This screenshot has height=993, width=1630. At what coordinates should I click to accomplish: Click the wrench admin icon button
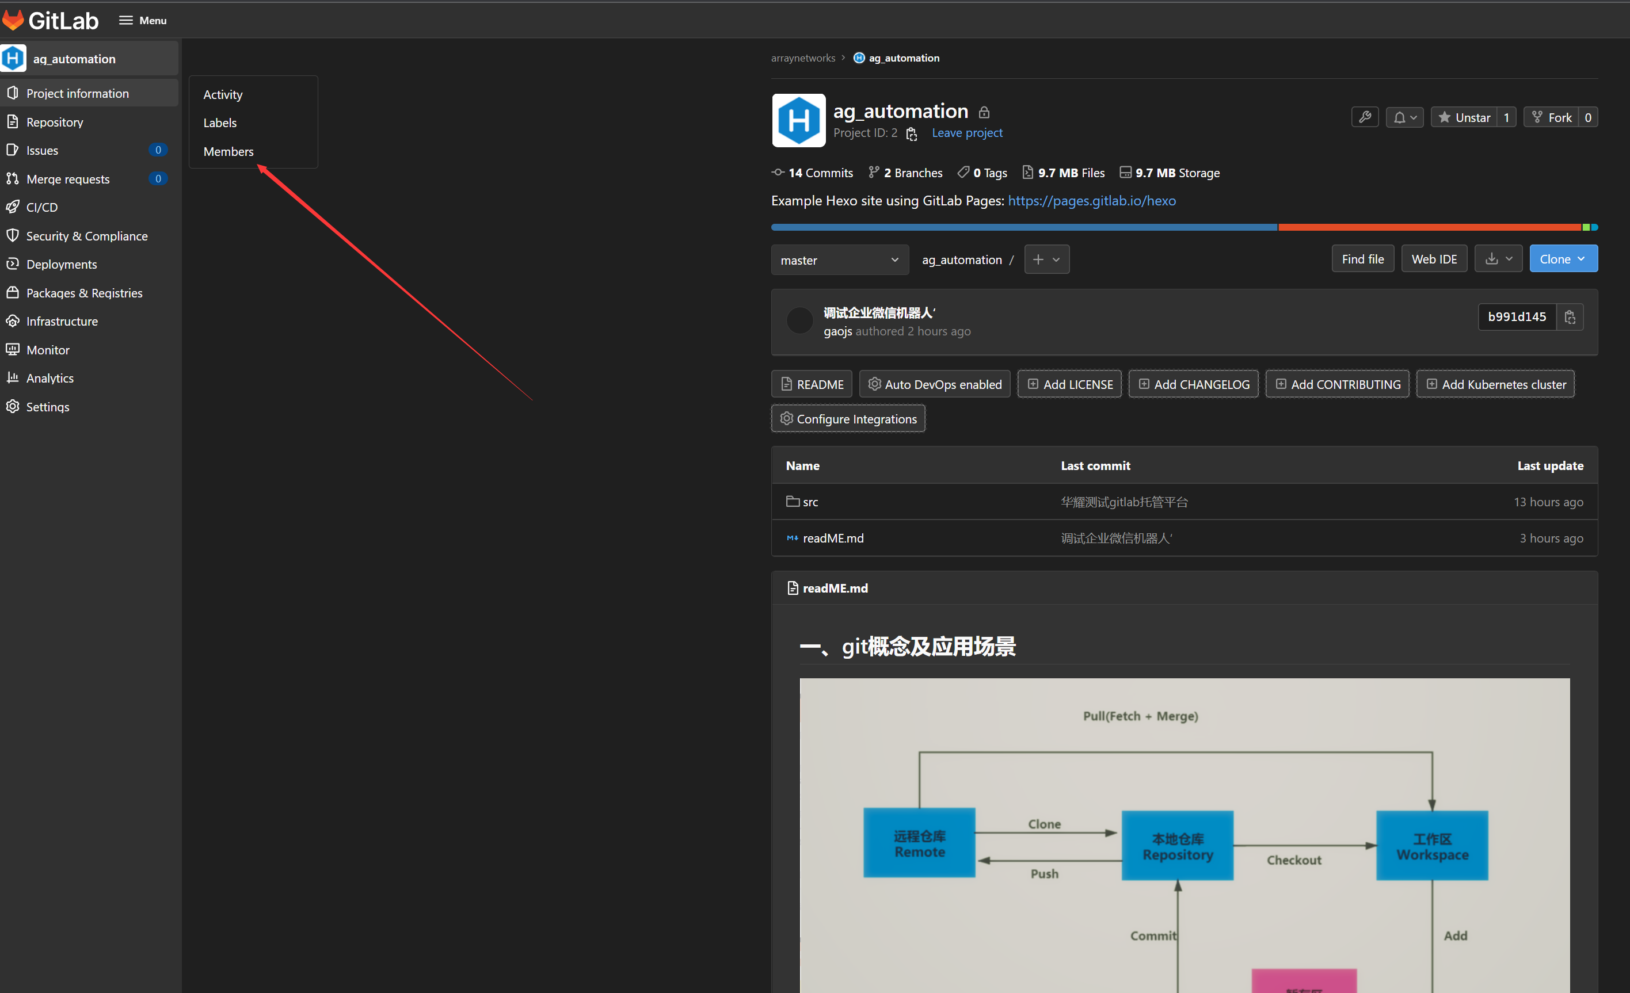[1364, 117]
